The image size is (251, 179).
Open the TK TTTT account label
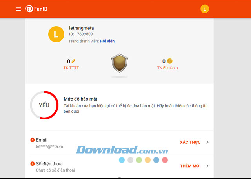[x=71, y=68]
